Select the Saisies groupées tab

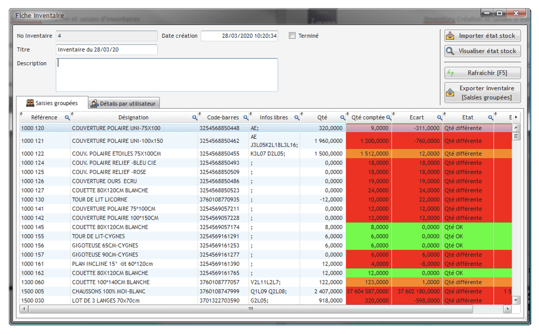(x=52, y=103)
